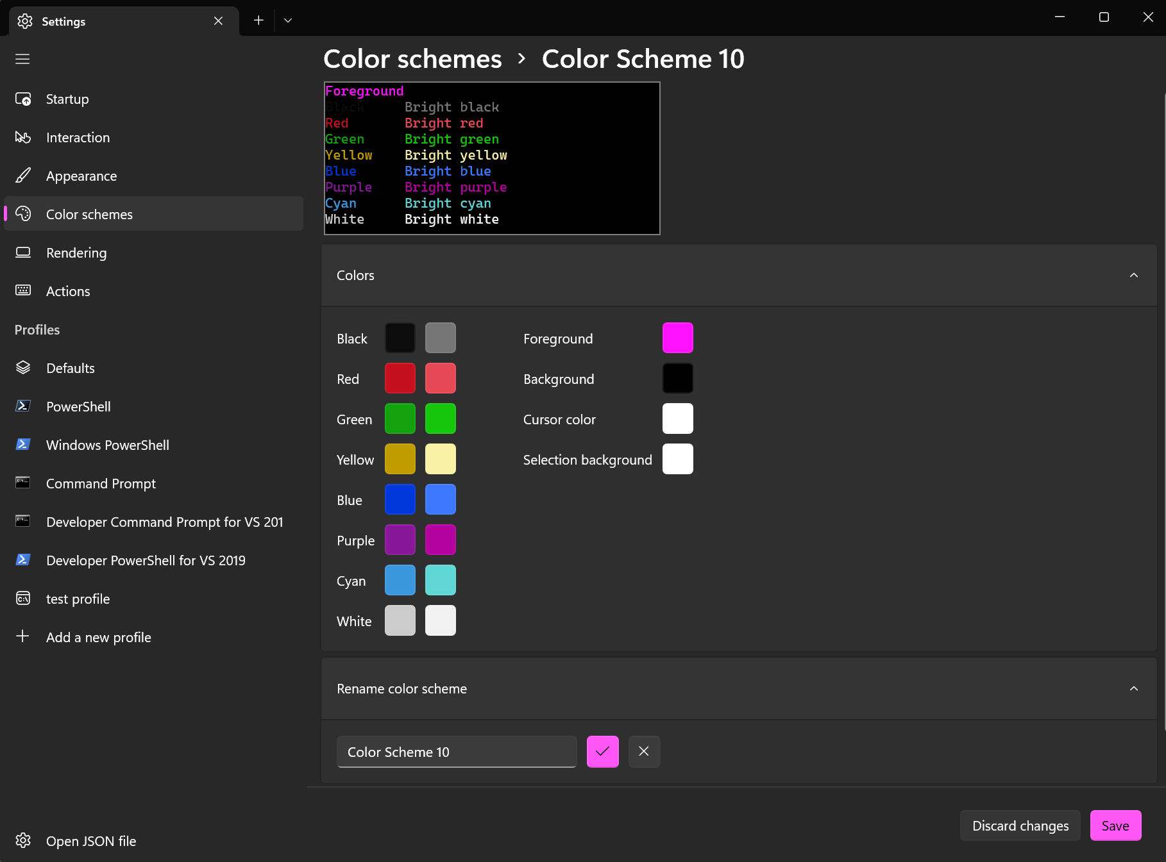Pick the Bright purple swatch
Screen dimensions: 1166x862
click(x=441, y=540)
